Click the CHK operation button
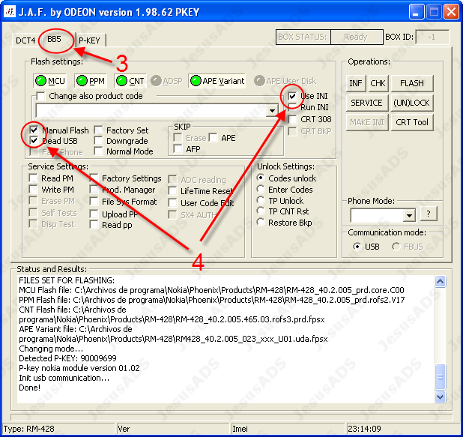Image resolution: width=463 pixels, height=437 pixels. (378, 83)
